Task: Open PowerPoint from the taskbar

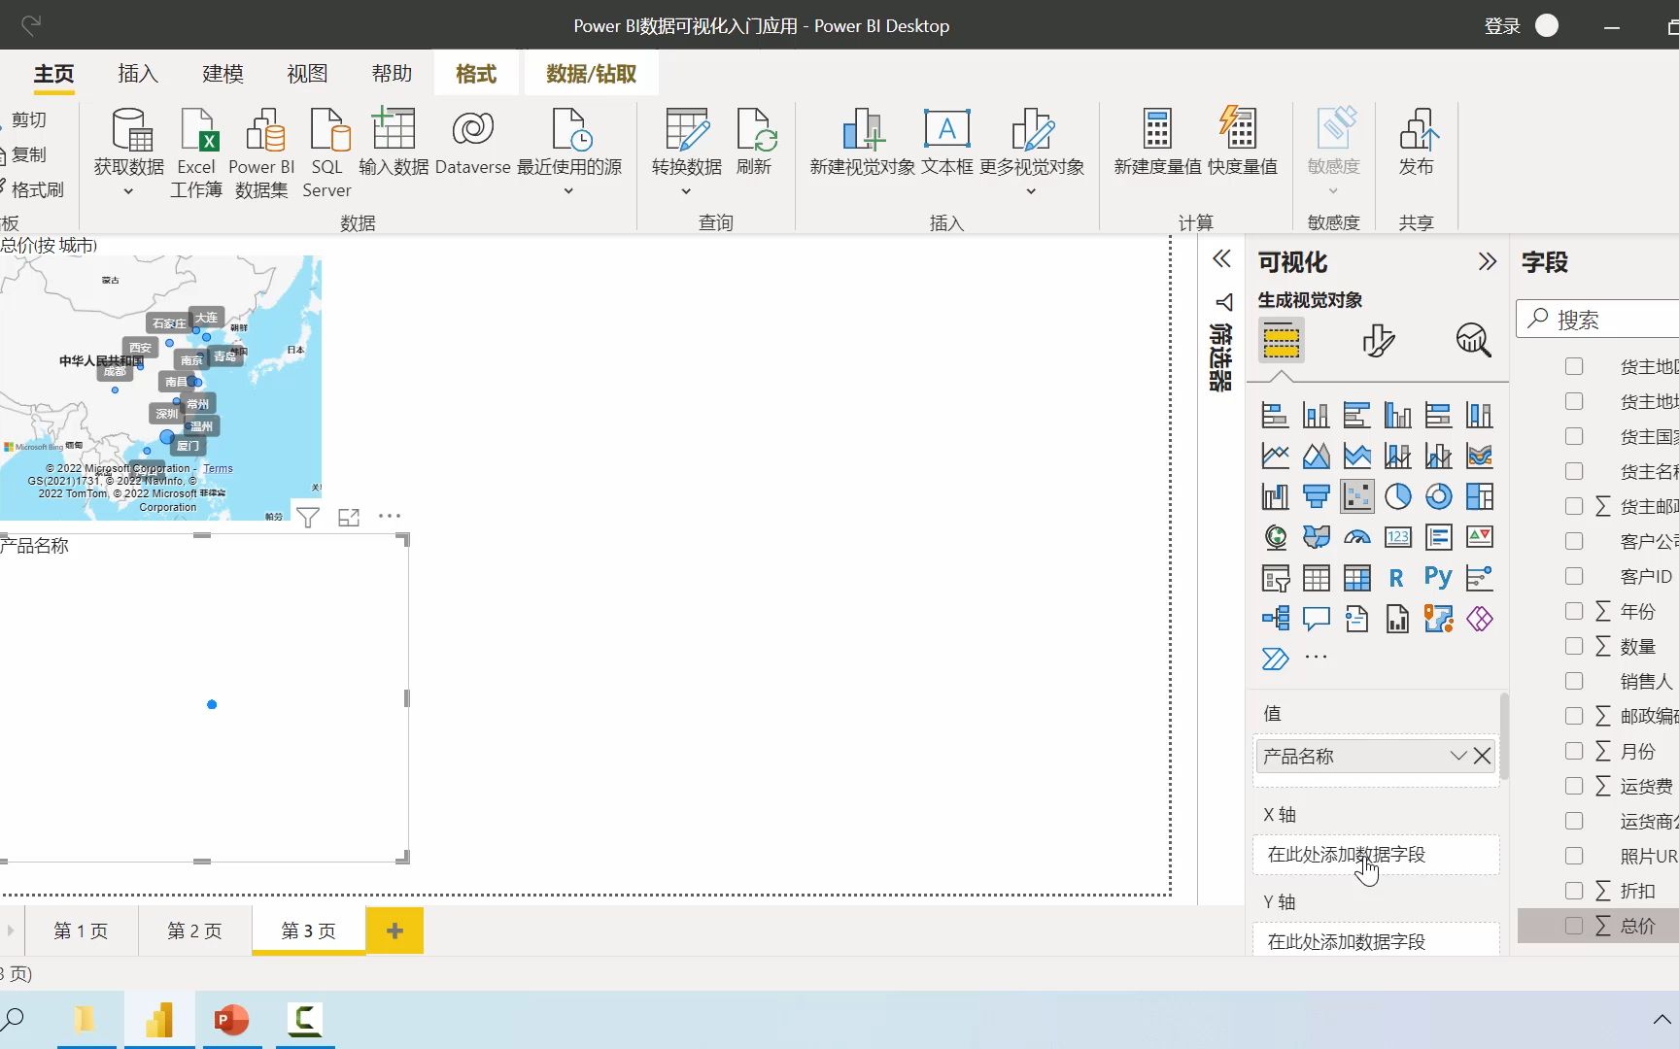Action: 231,1020
